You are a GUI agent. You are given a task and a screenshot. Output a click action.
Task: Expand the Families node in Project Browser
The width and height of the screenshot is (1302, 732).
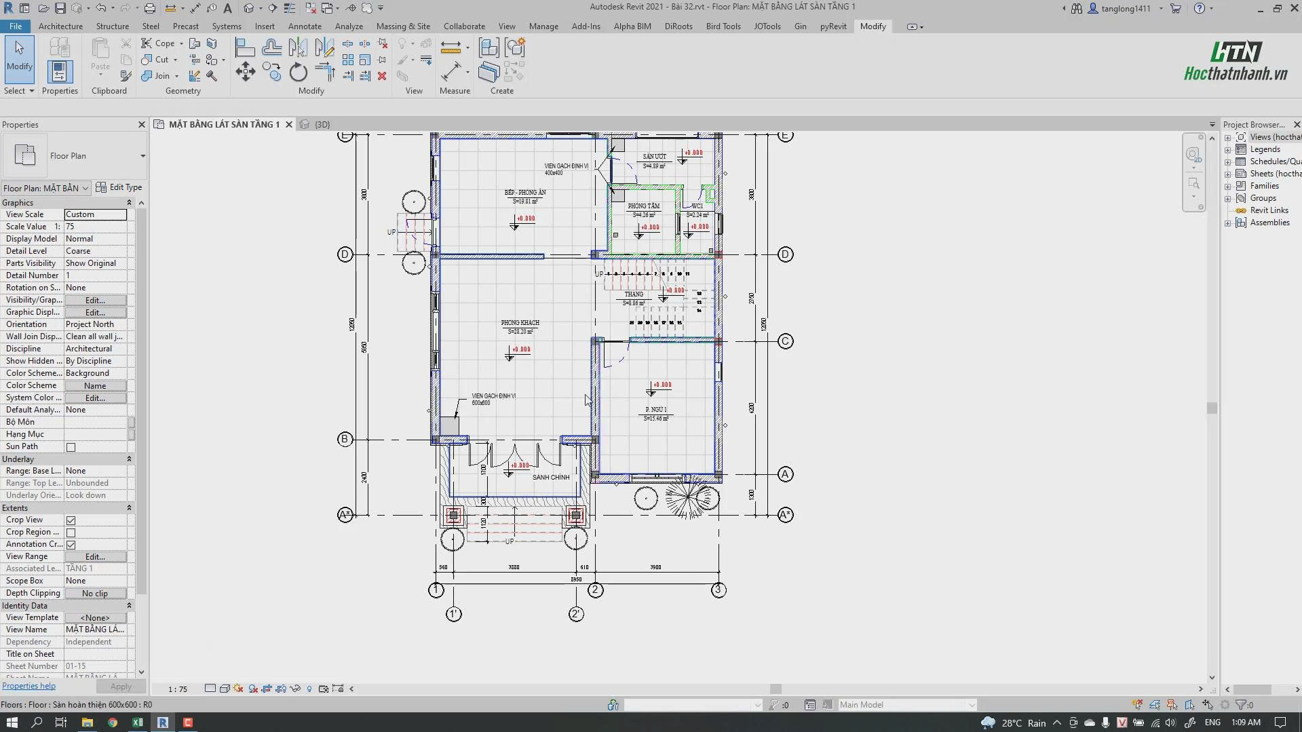(x=1227, y=186)
